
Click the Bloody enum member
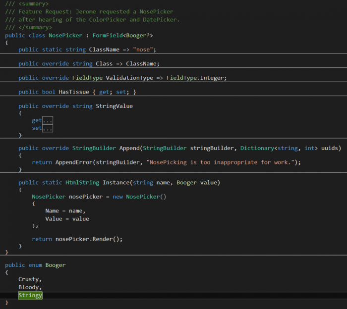[29, 287]
